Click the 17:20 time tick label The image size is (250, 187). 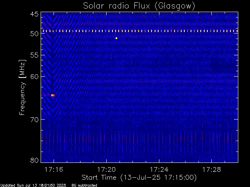(x=106, y=169)
